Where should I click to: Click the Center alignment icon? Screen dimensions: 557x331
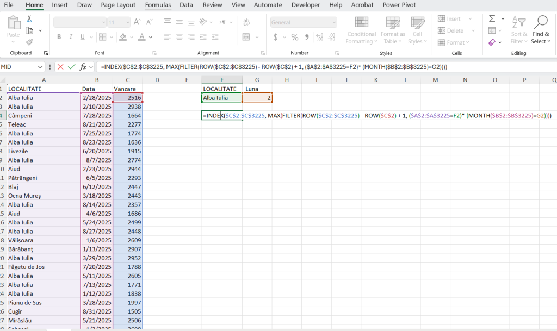click(x=180, y=37)
